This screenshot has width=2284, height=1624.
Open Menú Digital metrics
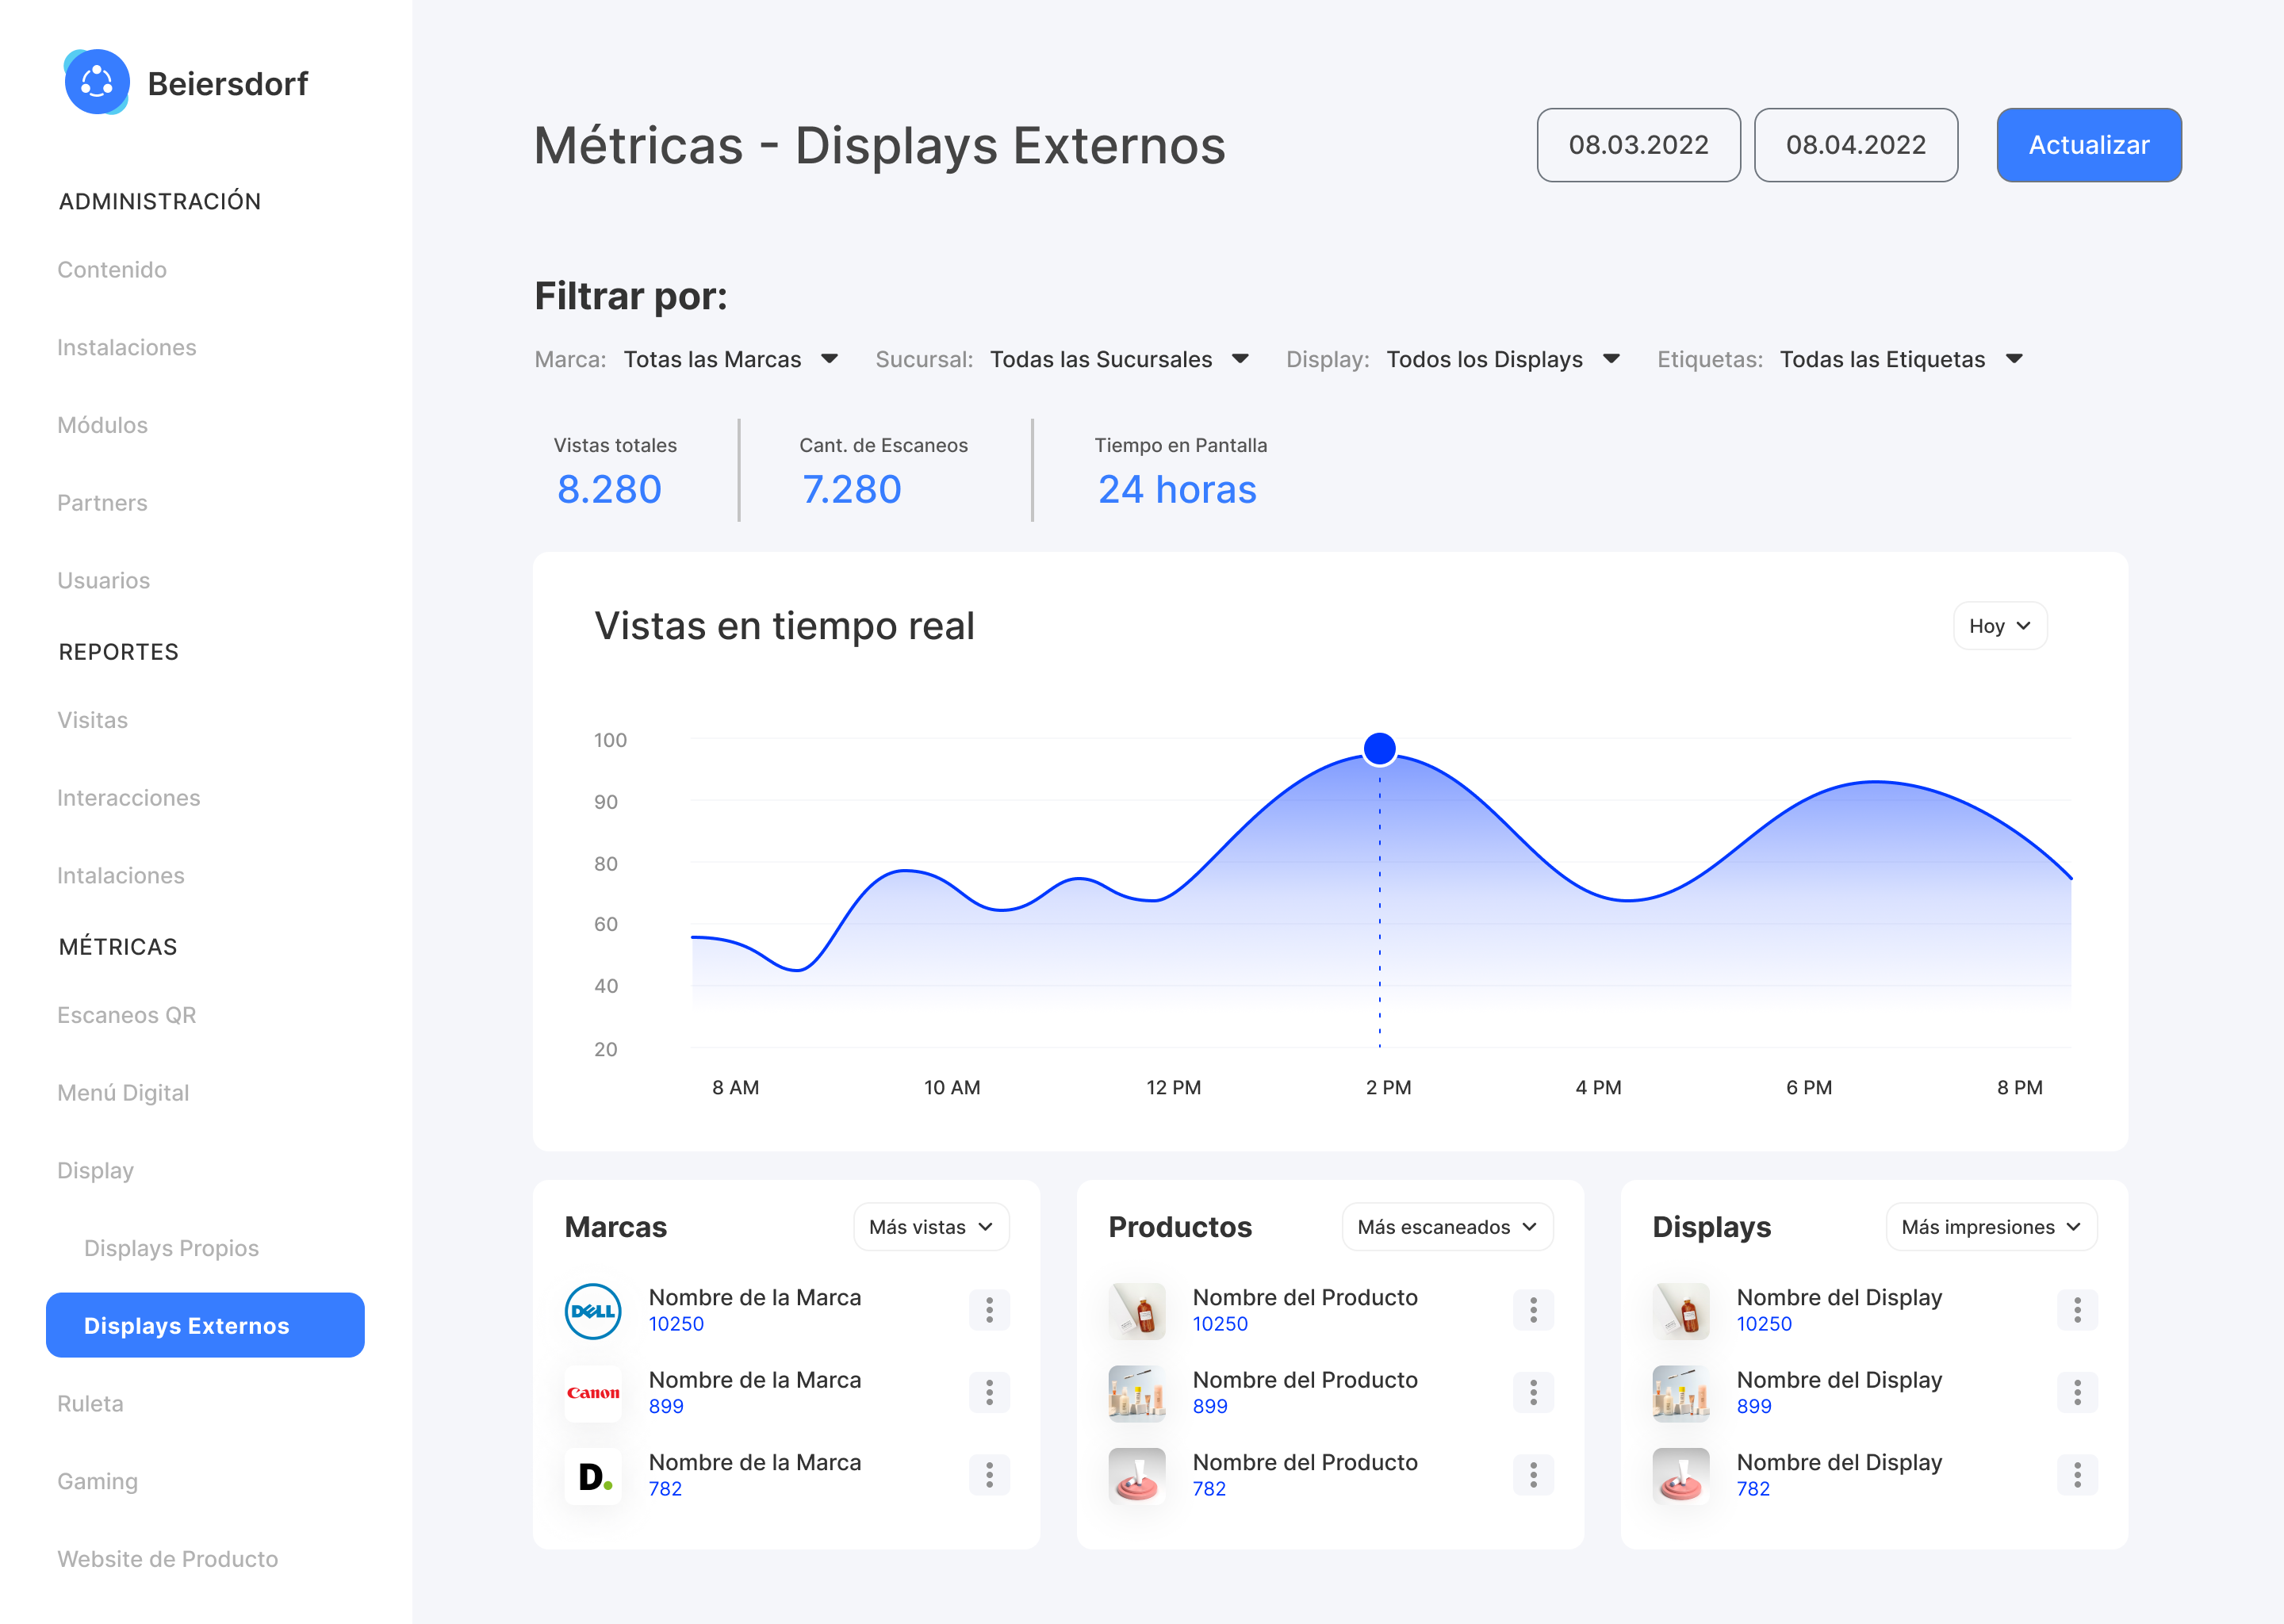coord(123,1093)
